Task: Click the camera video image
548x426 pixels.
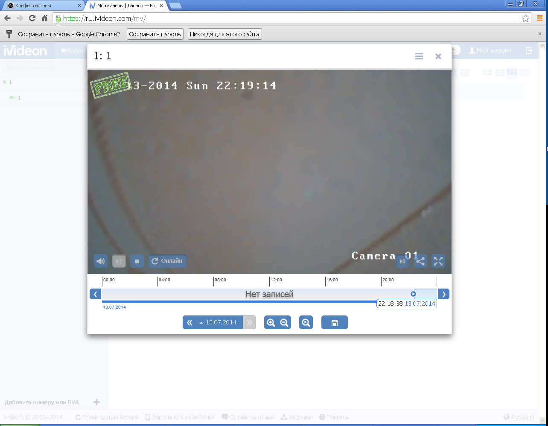Action: (269, 172)
